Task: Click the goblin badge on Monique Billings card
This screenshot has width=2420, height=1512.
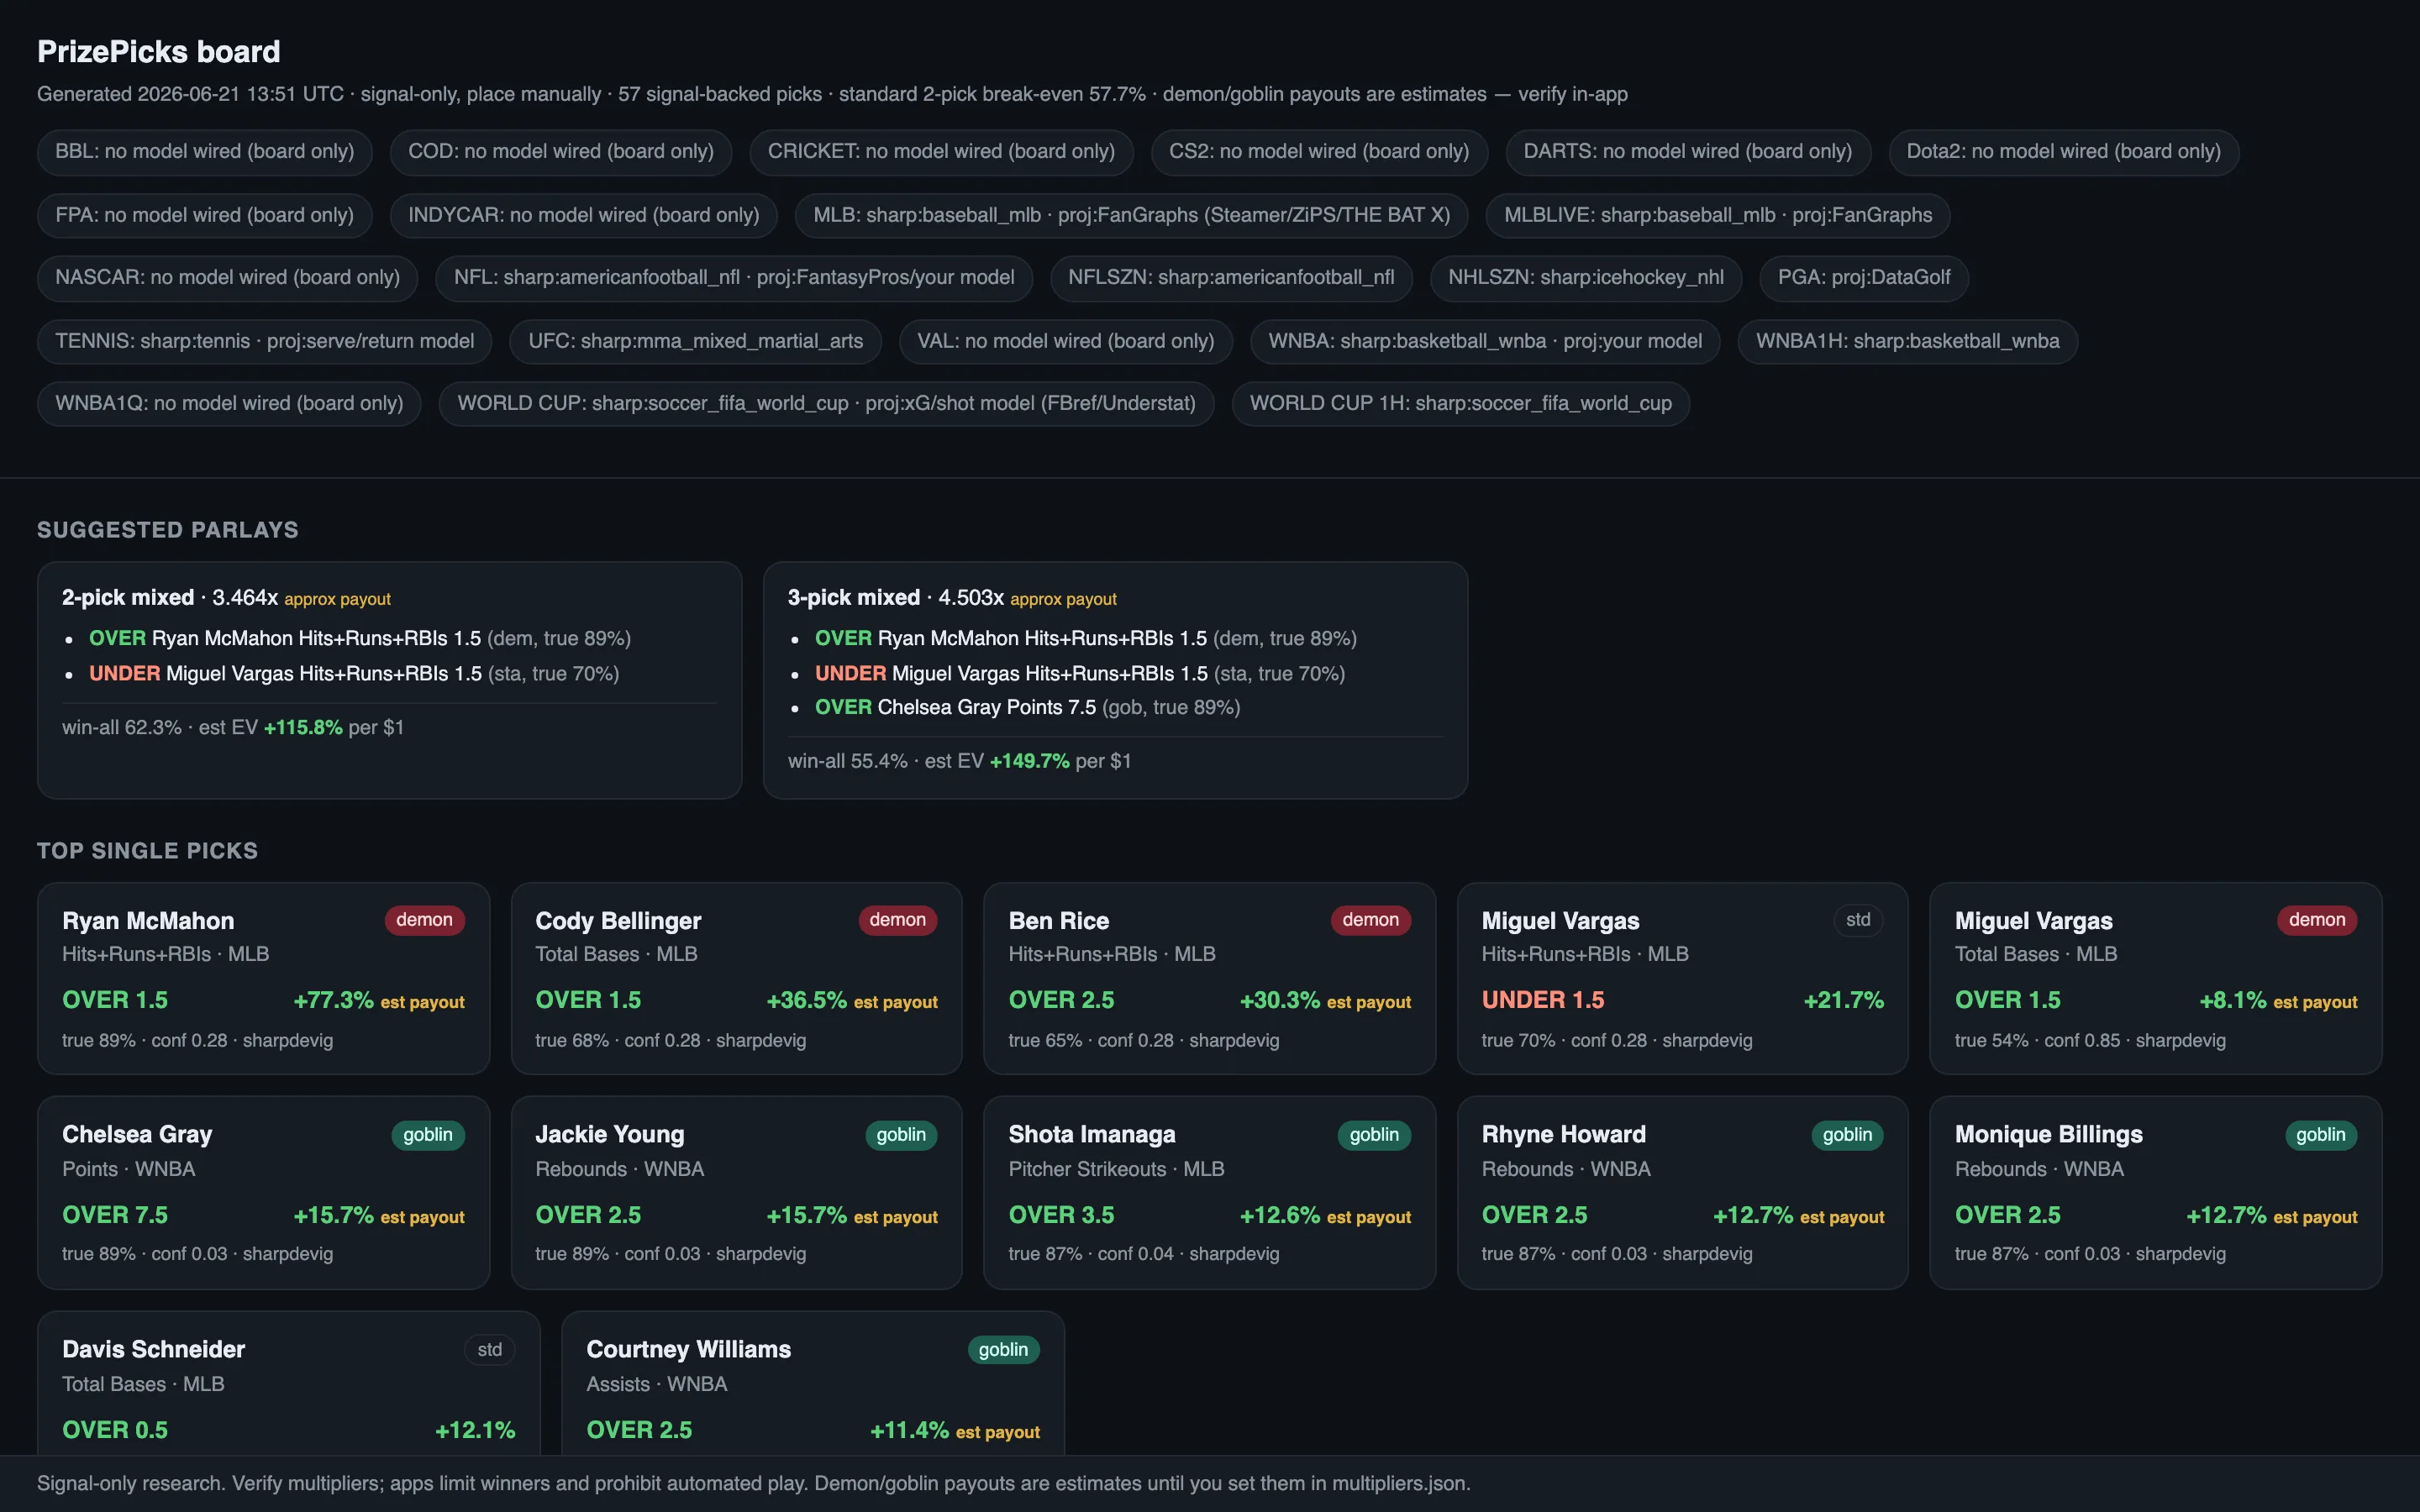Action: pyautogui.click(x=2321, y=1135)
